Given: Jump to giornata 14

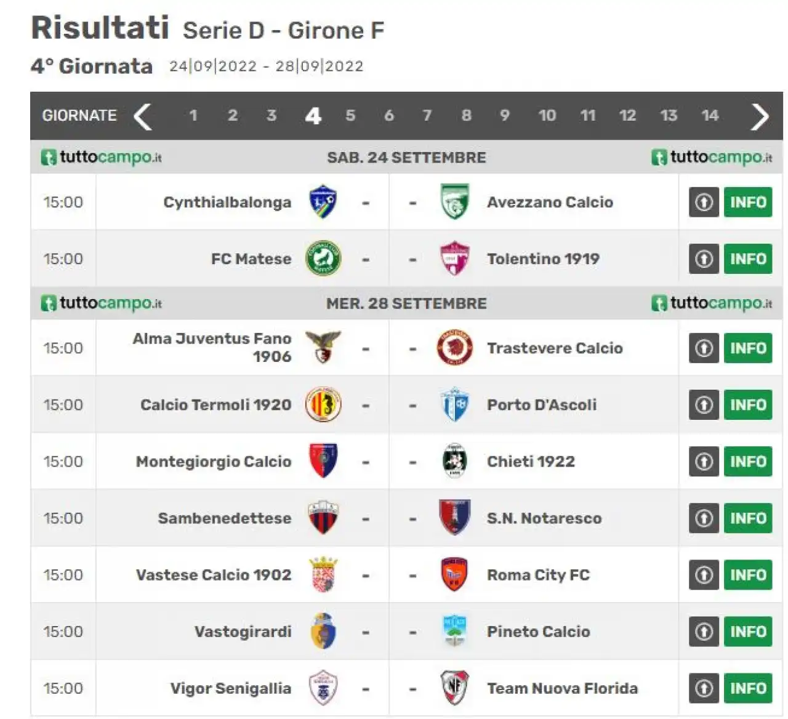Looking at the screenshot, I should point(710,116).
